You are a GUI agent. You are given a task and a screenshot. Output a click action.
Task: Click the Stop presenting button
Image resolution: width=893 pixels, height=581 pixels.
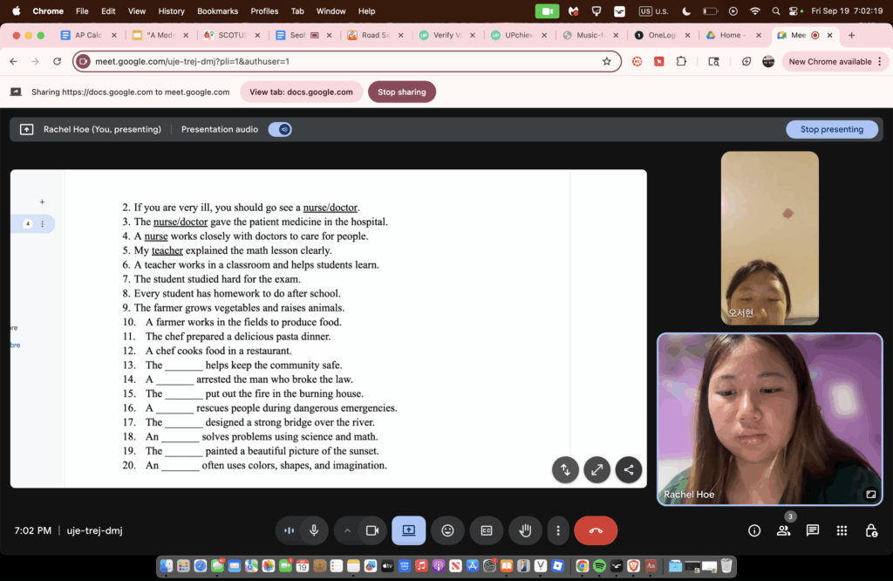pyautogui.click(x=831, y=129)
